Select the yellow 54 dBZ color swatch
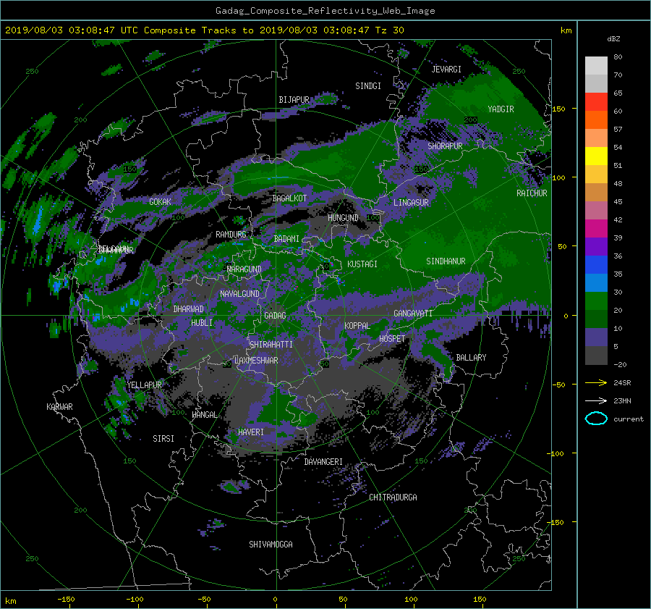 coord(596,156)
